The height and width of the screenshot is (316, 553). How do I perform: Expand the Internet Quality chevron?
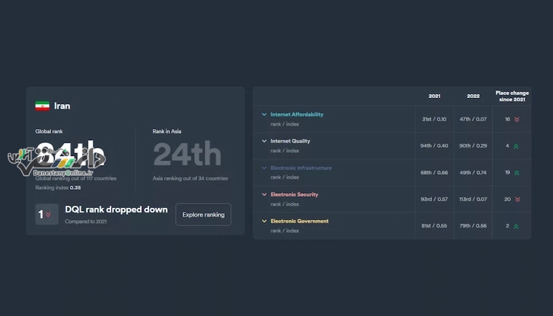point(264,141)
